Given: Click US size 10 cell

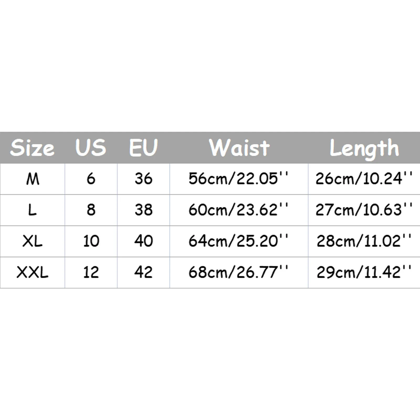Looking at the screenshot, I should tap(91, 241).
